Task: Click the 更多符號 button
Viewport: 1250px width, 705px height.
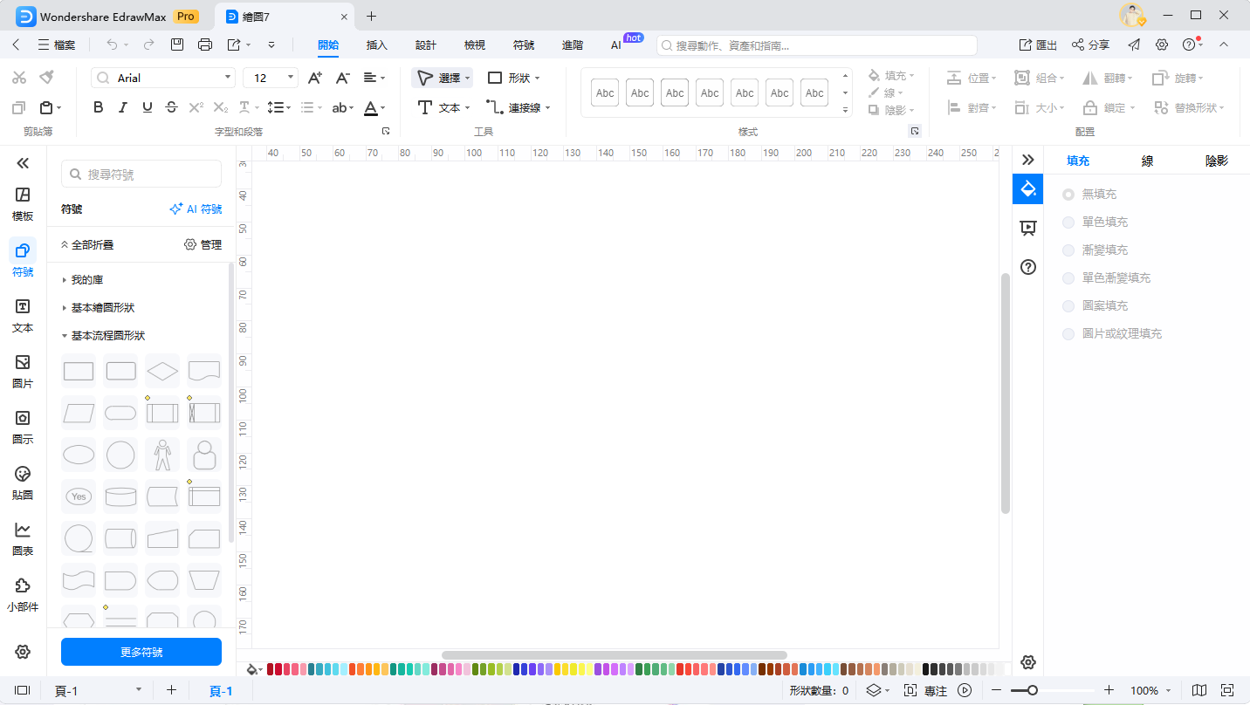Action: [141, 652]
